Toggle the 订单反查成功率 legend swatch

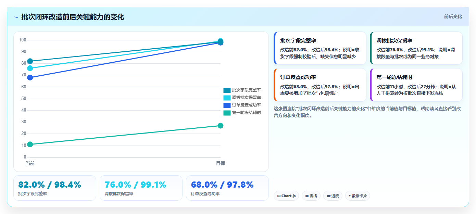tap(227, 105)
